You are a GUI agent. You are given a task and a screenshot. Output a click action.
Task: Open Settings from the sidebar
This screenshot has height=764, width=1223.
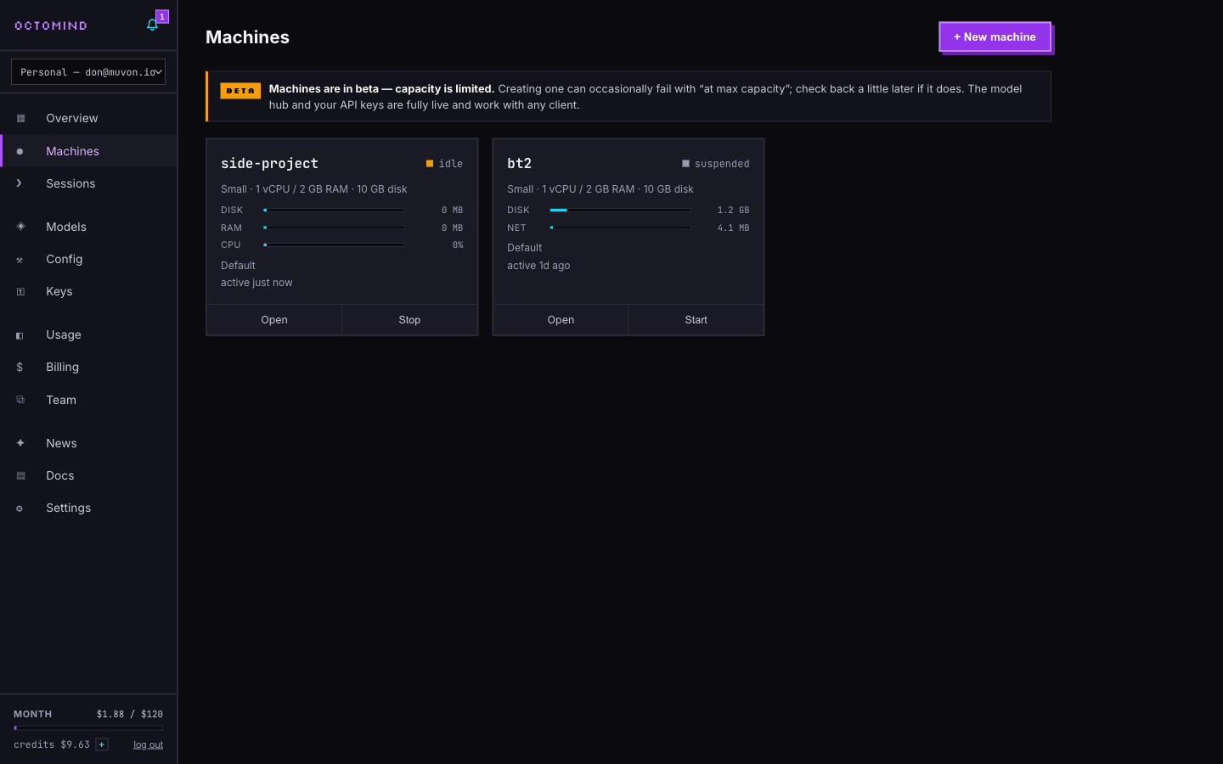coord(88,508)
